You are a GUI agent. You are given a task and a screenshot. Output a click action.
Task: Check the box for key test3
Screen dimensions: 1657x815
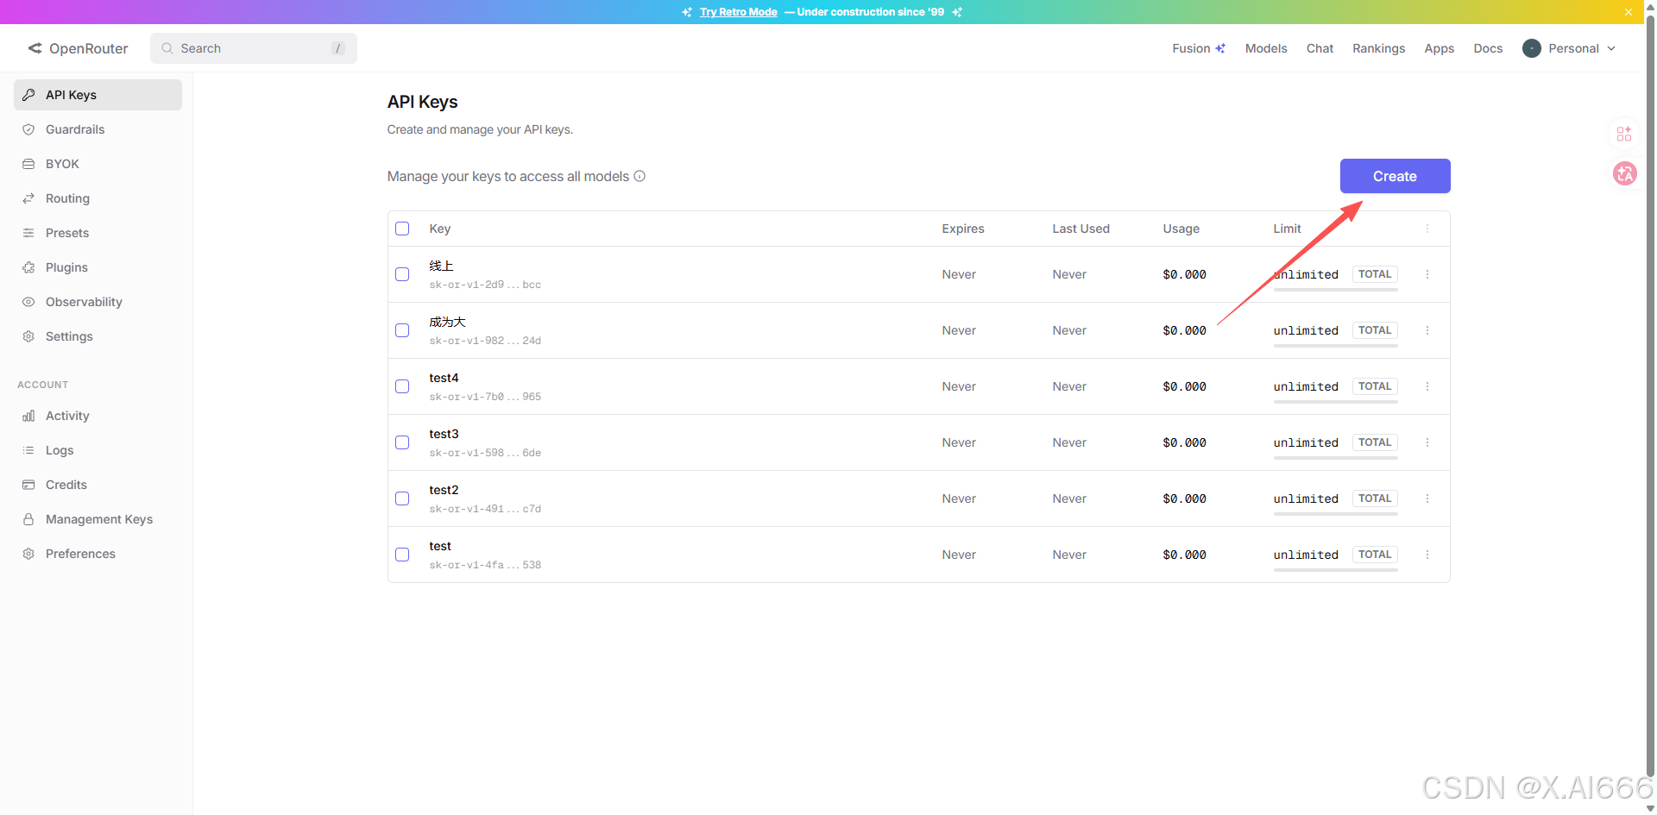[402, 442]
